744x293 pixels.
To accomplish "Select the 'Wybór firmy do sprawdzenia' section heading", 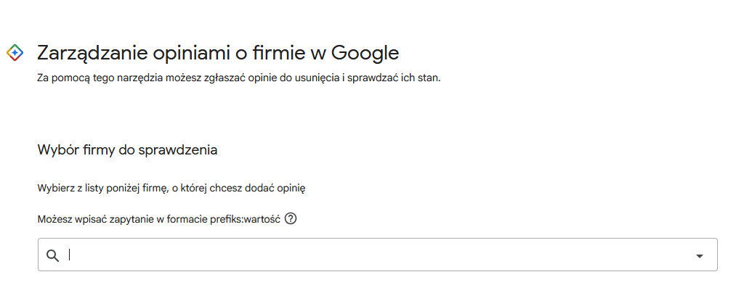I will click(x=127, y=150).
